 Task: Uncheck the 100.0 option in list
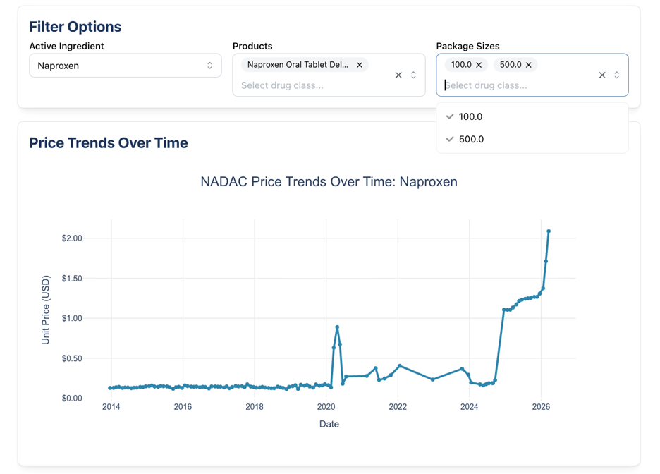[x=532, y=116]
